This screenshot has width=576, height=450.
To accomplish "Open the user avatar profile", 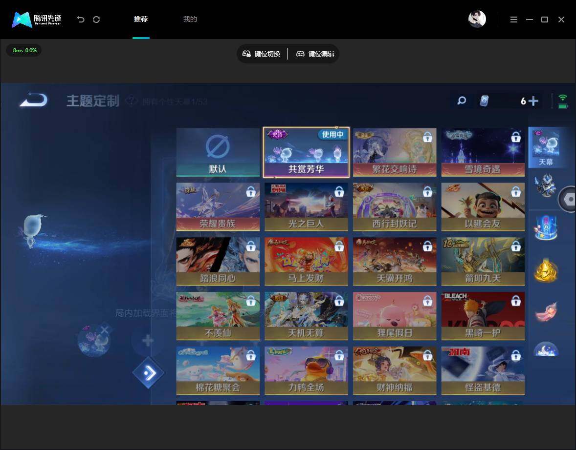I will (x=477, y=19).
